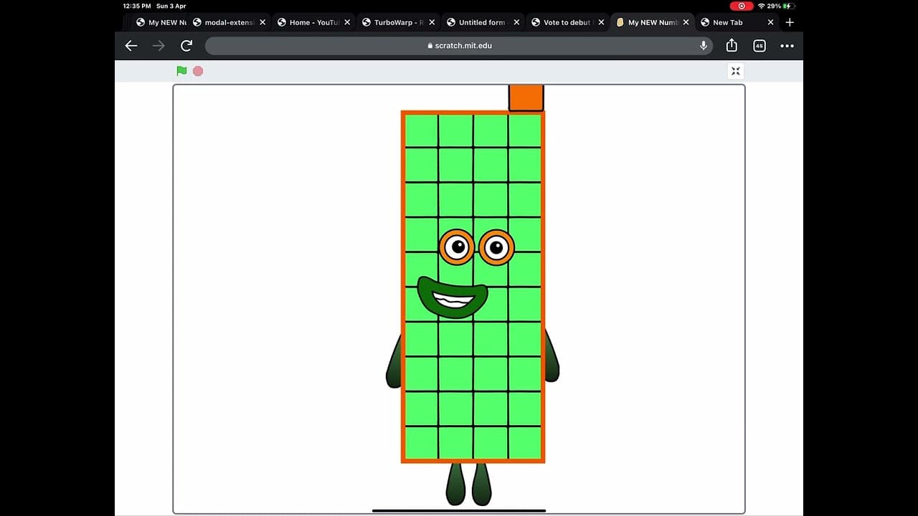Close the Vote to debut tab
The height and width of the screenshot is (516, 918).
pos(601,22)
